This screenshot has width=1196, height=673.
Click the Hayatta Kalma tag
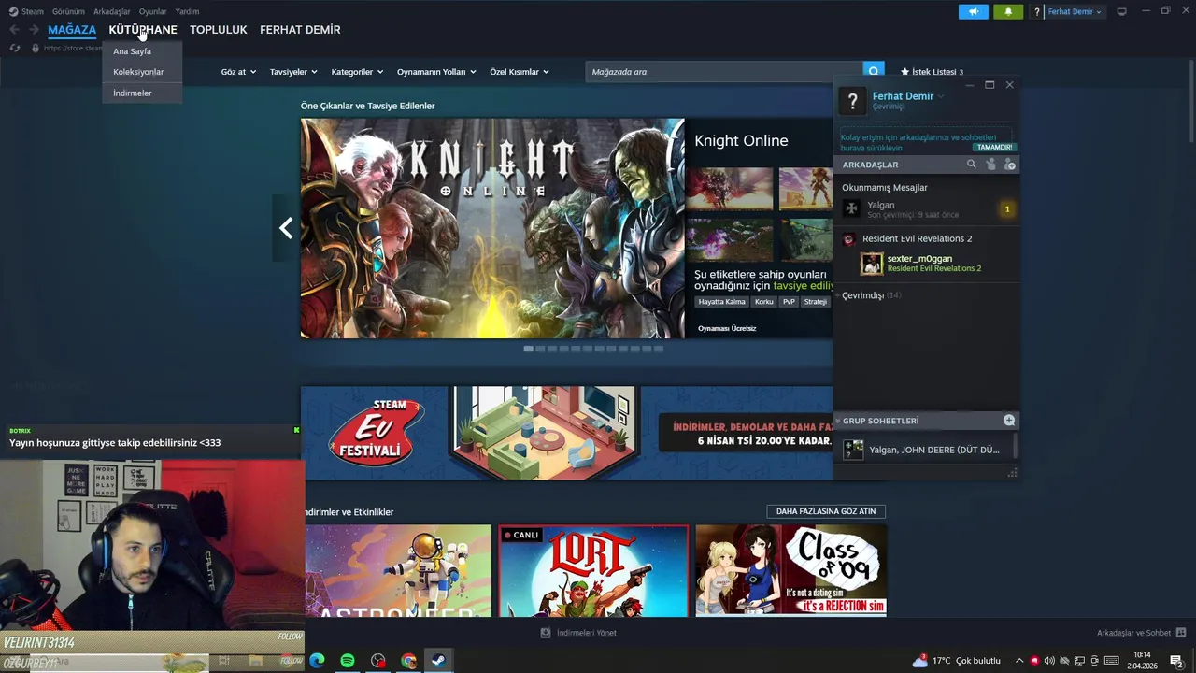click(722, 302)
